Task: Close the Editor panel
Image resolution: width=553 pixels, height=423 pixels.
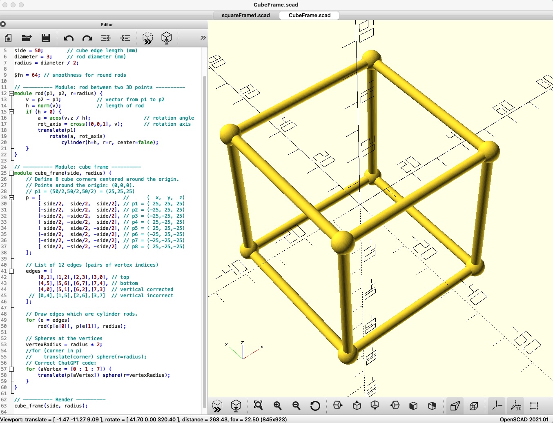Action: click(x=3, y=24)
